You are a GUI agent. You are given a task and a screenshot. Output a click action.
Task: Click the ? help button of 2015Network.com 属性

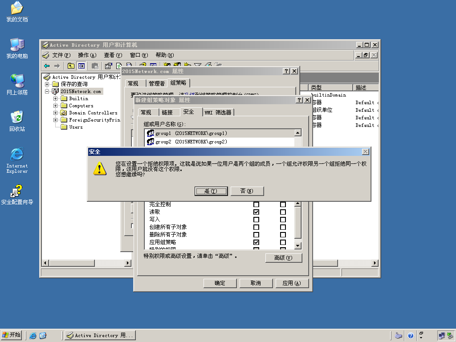click(x=286, y=71)
